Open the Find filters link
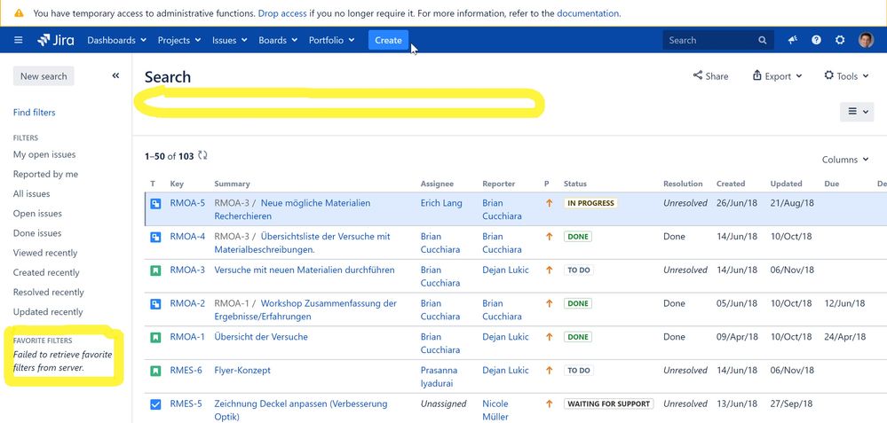887x423 pixels. pyautogui.click(x=34, y=113)
